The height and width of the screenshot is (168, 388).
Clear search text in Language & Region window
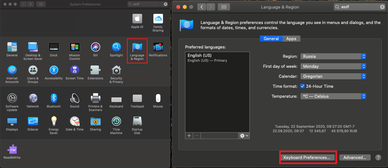pyautogui.click(x=382, y=7)
